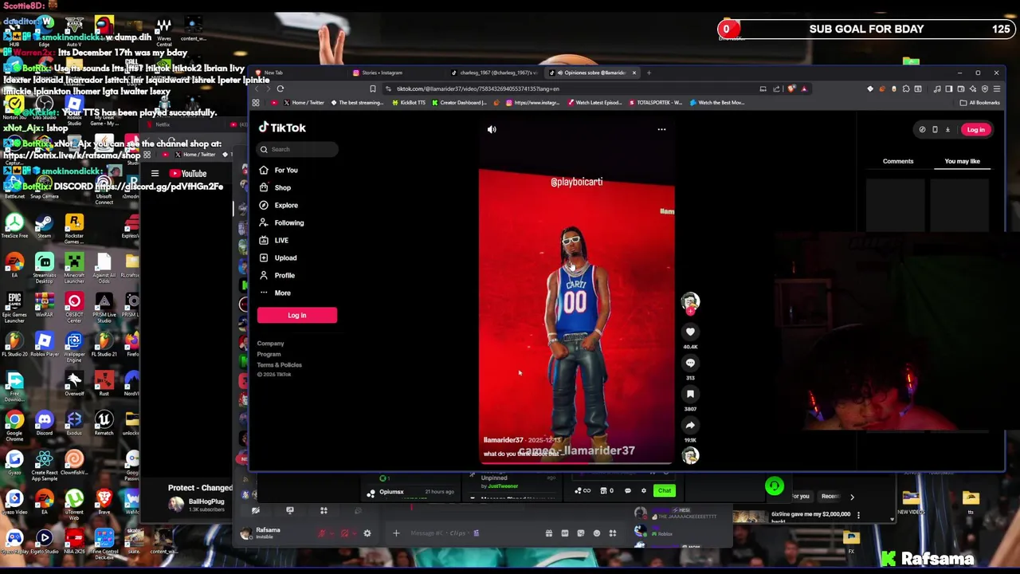The image size is (1020, 574).
Task: Click the red Log in sidebar button
Action: tap(297, 315)
